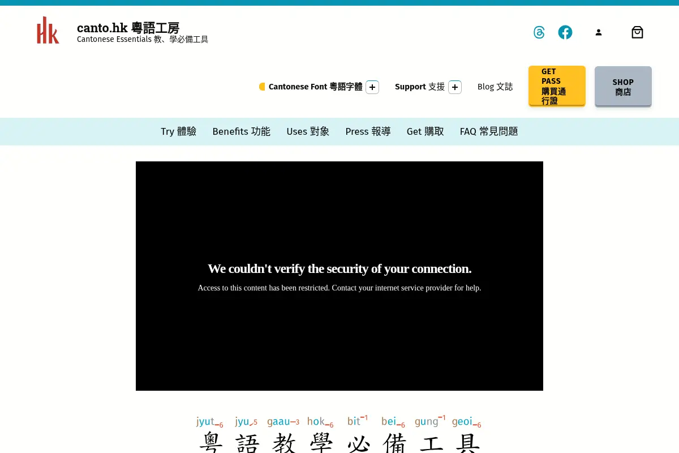Image resolution: width=679 pixels, height=453 pixels.
Task: Click the canto.hk 粵語工房 site title
Action: [128, 28]
